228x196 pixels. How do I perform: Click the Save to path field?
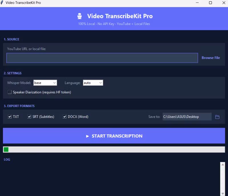click(187, 117)
